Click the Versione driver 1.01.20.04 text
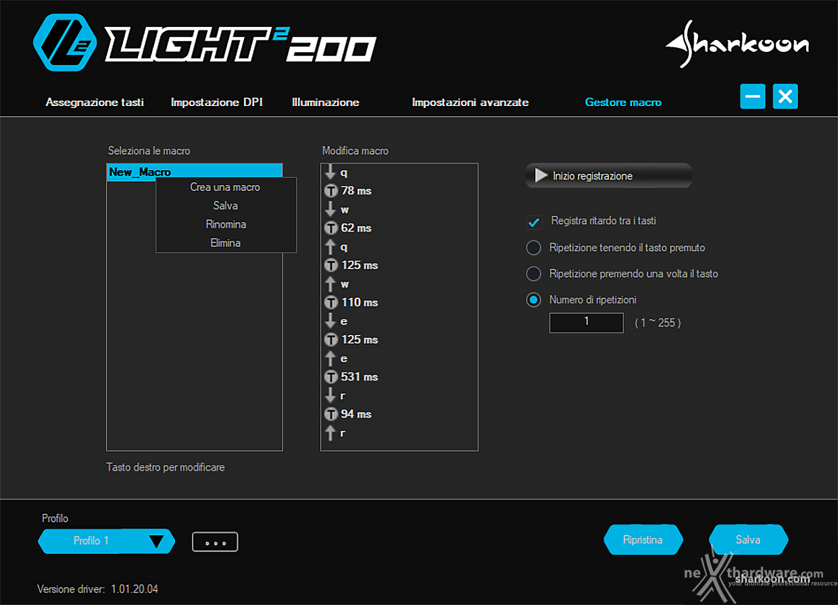Viewport: 838px width, 605px height. 98,589
